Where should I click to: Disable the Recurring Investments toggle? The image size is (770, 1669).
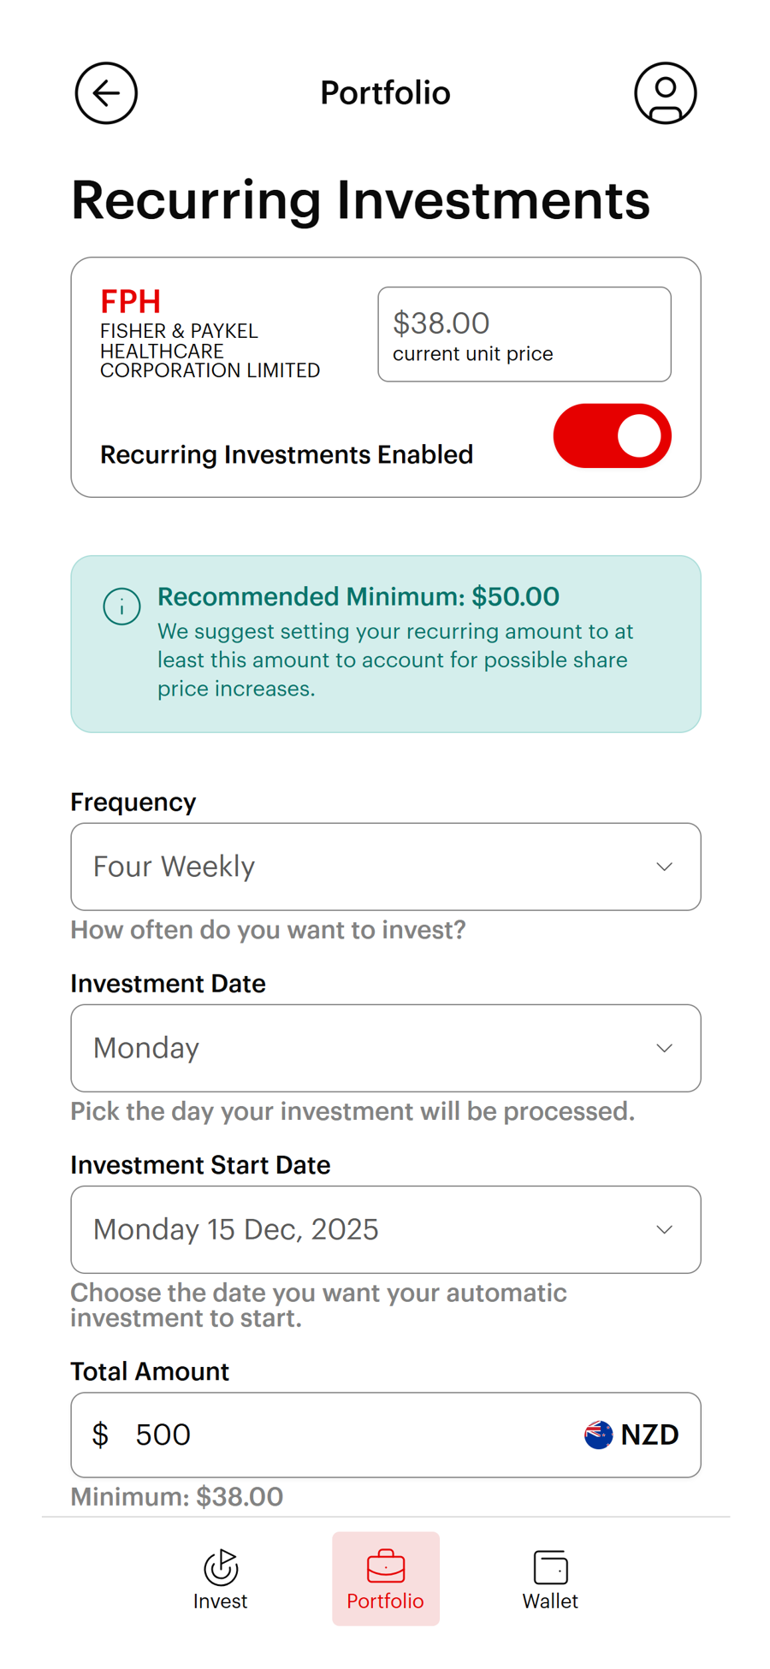pyautogui.click(x=612, y=436)
